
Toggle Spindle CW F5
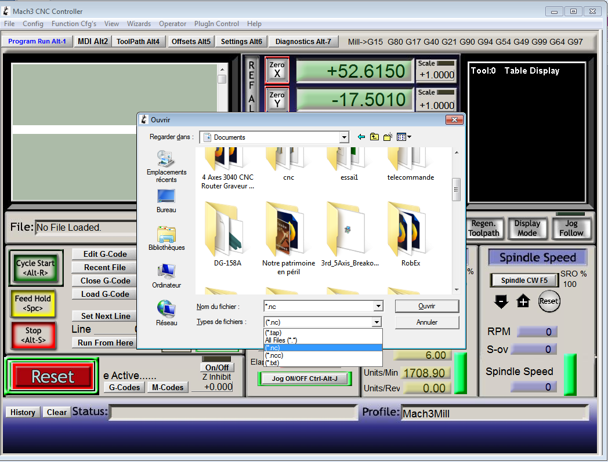(524, 280)
